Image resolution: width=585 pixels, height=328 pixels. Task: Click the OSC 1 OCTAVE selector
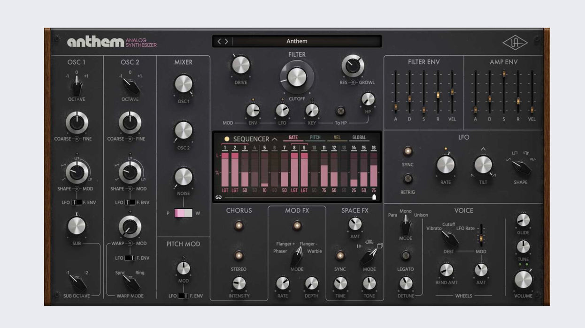77,86
